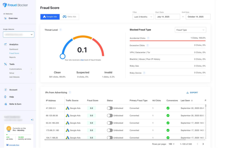Click the Upgrade Now link
Image resolution: width=229 pixels, height=148 pixels.
click(x=14, y=145)
